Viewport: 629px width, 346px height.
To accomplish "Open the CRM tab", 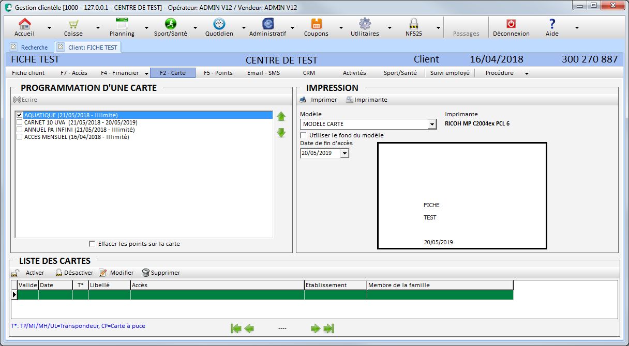I will coord(309,73).
